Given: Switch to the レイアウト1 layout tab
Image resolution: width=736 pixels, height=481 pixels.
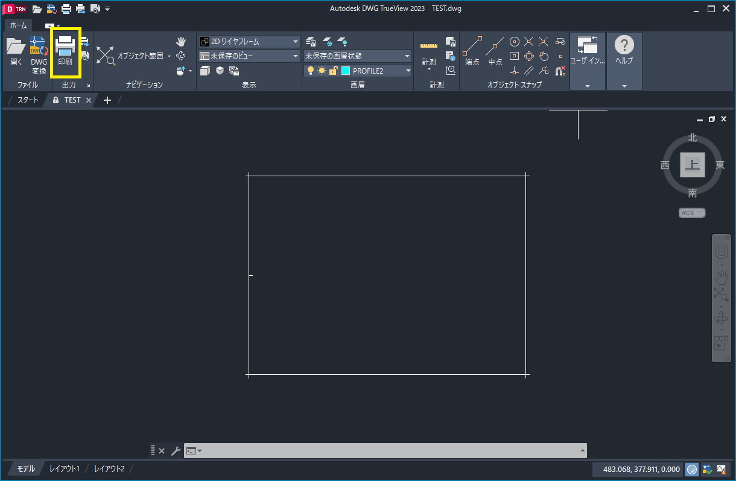Looking at the screenshot, I should pyautogui.click(x=65, y=469).
